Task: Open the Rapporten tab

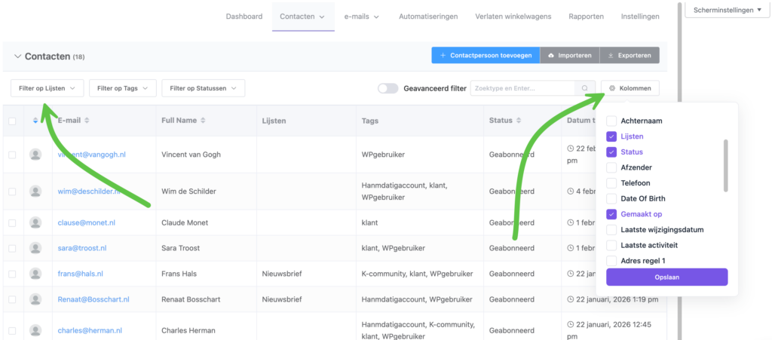Action: (586, 17)
